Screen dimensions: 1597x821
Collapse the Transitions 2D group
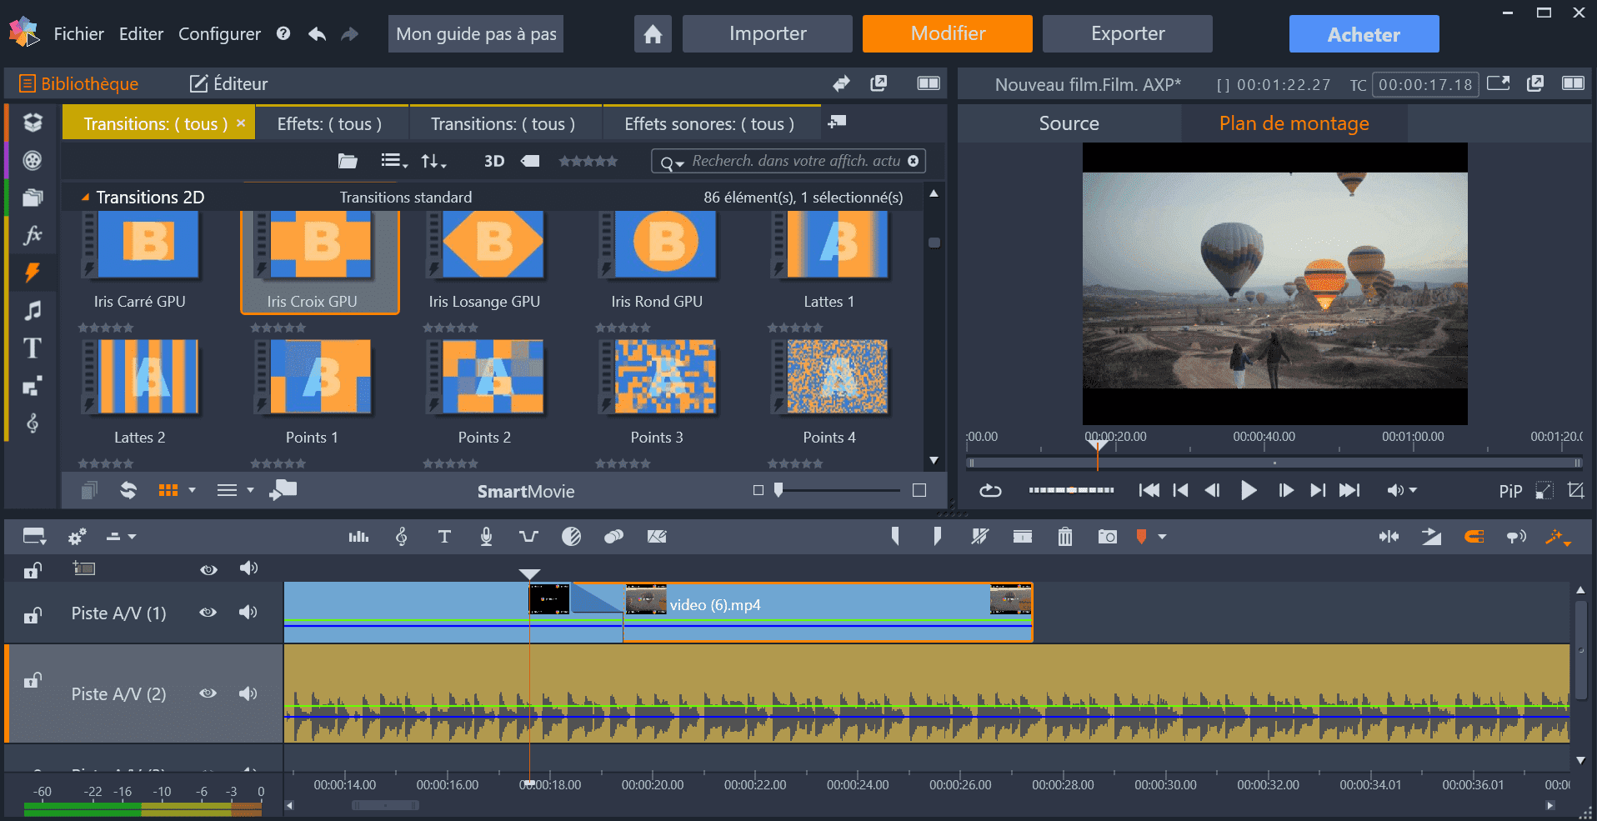[84, 197]
